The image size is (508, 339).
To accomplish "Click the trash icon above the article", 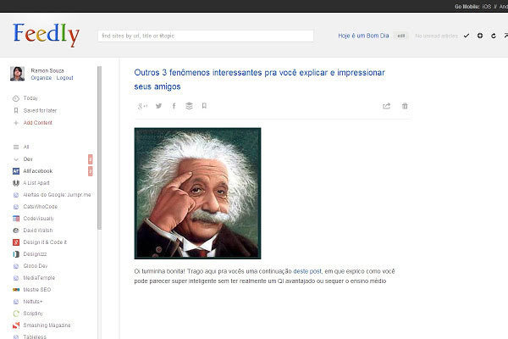I will coord(405,106).
